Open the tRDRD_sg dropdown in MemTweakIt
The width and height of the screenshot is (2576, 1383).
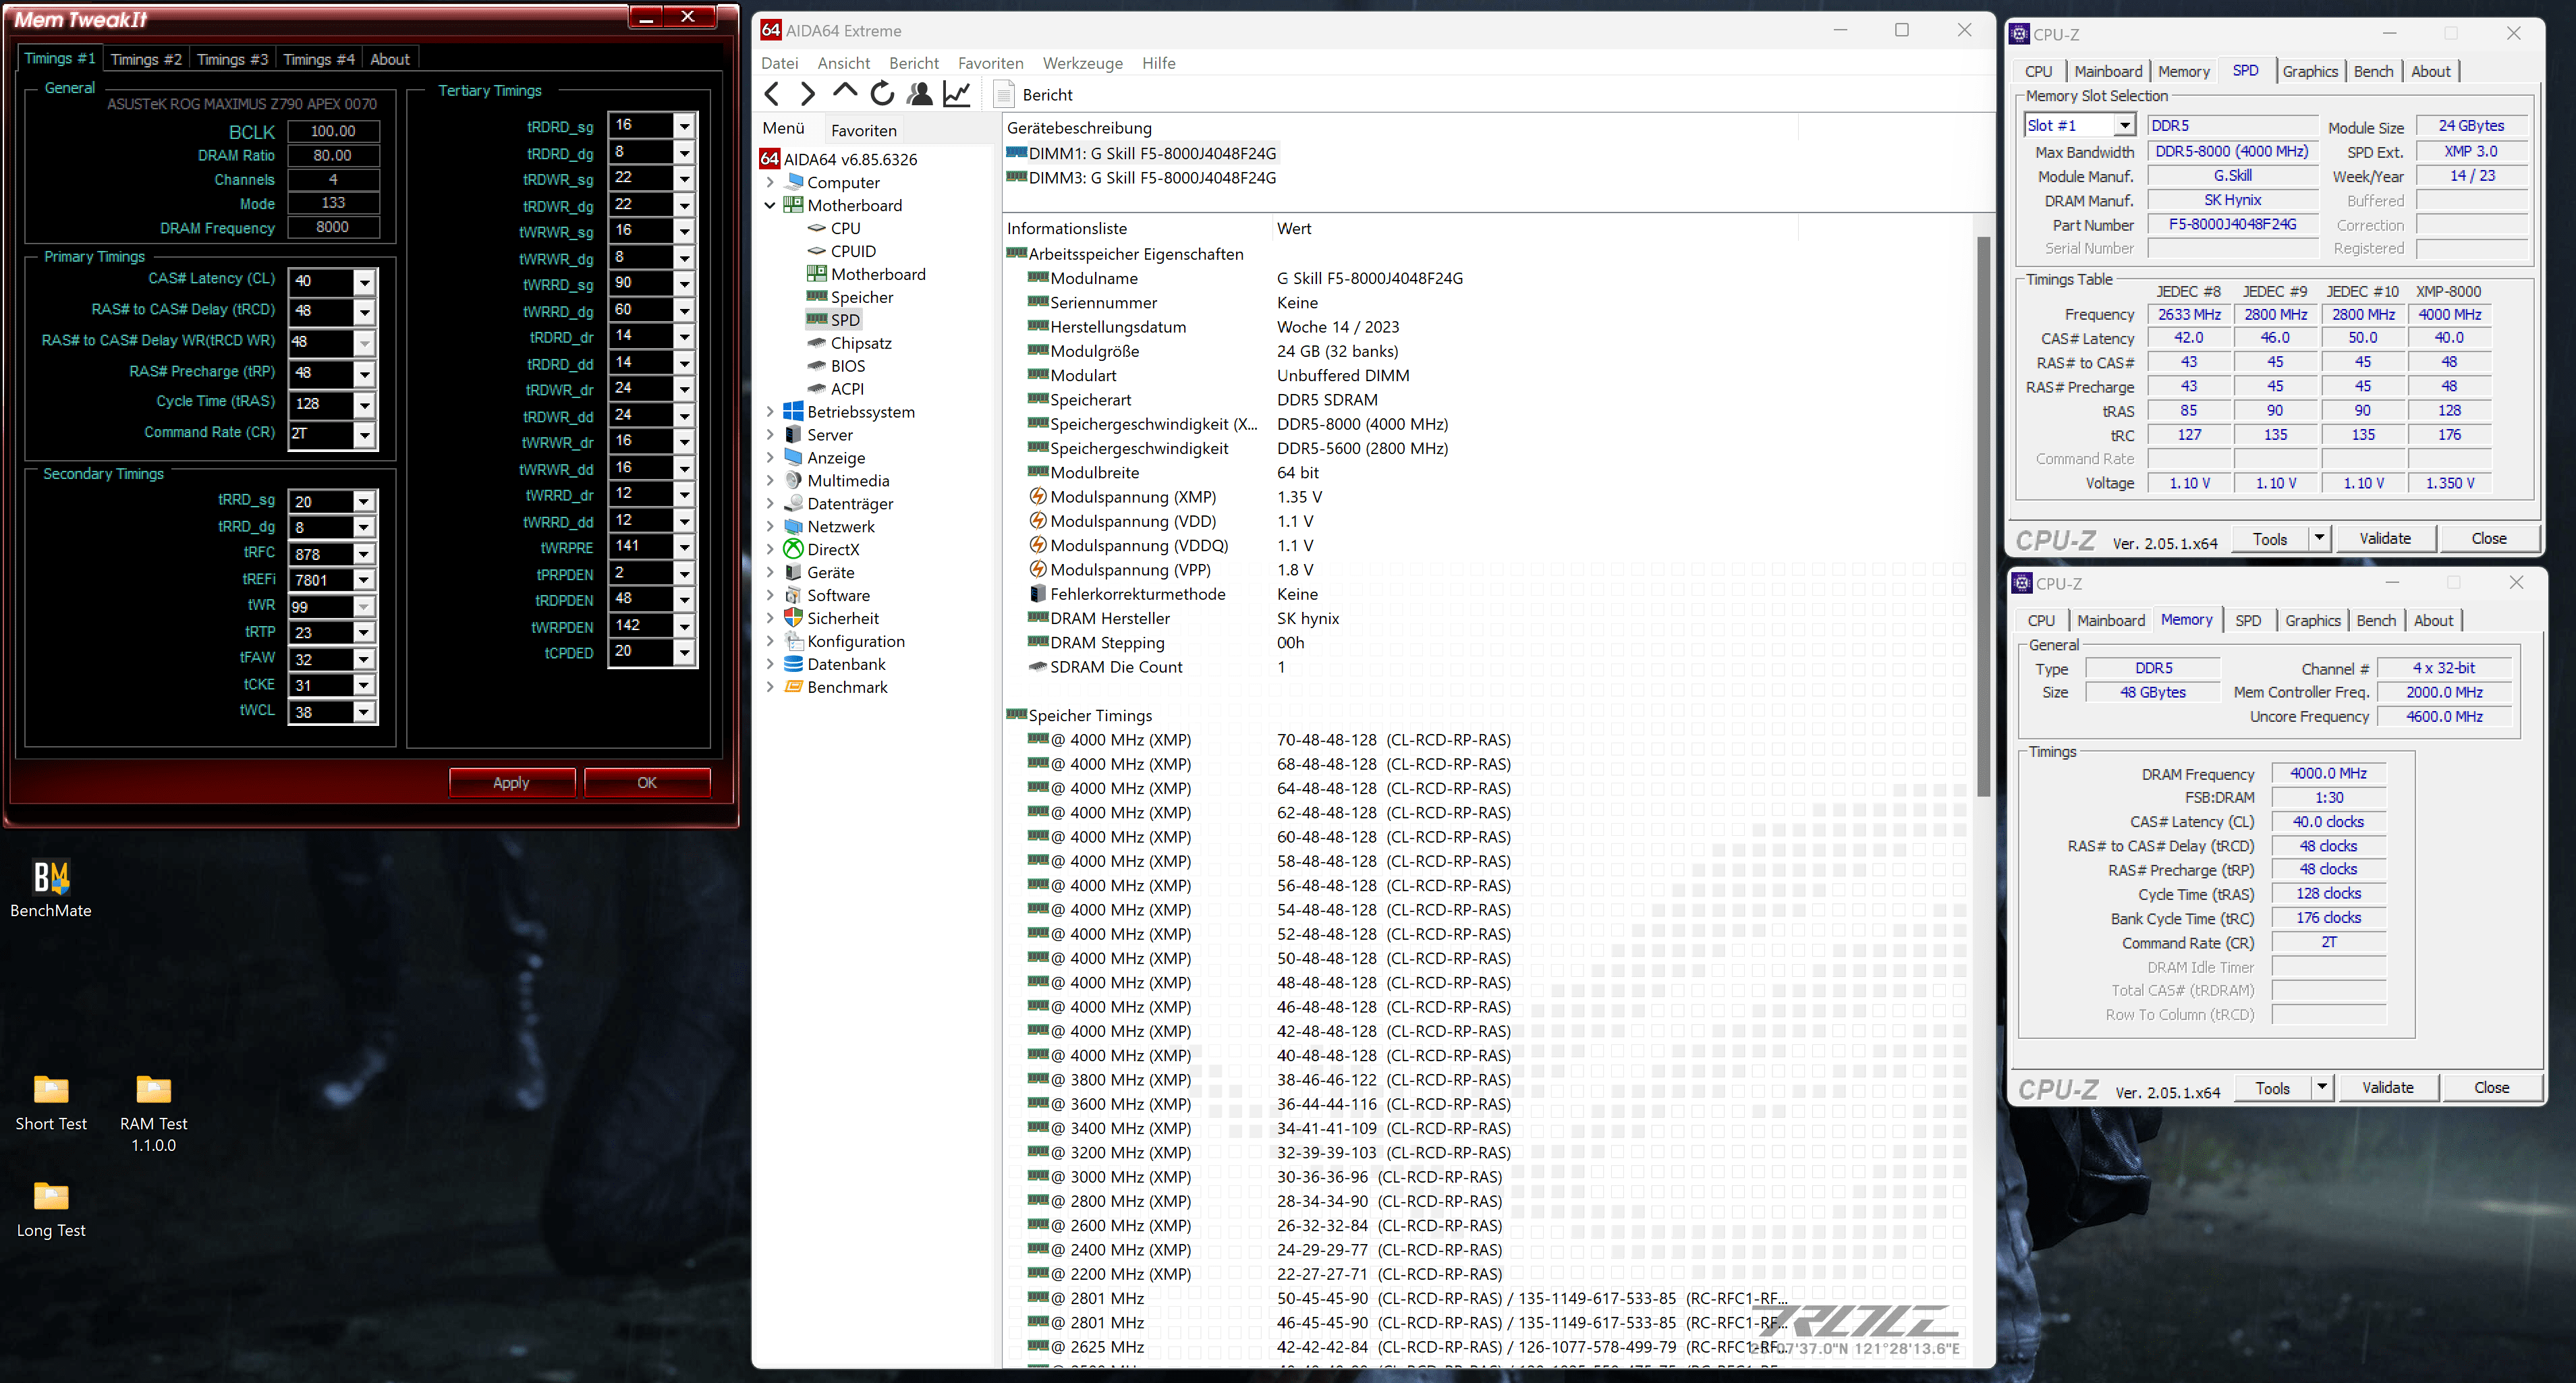[x=684, y=126]
